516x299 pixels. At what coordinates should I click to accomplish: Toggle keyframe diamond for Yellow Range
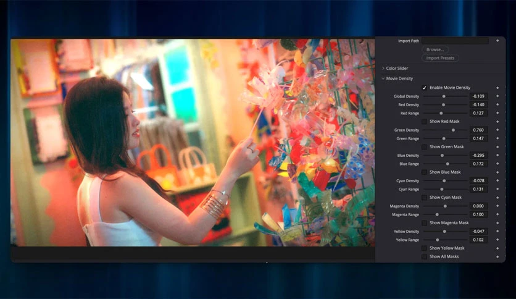click(x=497, y=240)
